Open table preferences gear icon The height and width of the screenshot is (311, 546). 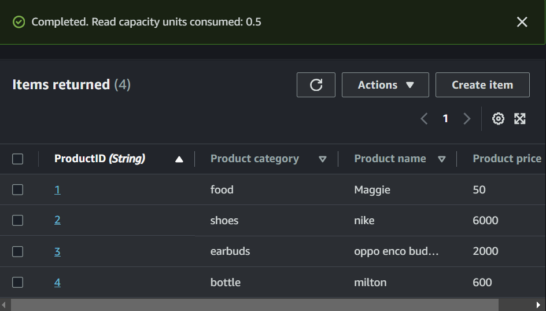point(498,119)
